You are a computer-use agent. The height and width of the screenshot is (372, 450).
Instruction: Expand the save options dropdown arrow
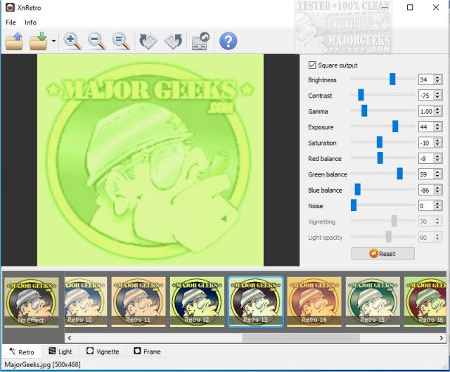coord(53,41)
